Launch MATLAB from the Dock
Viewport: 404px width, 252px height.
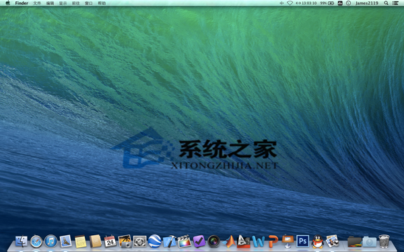(x=229, y=241)
